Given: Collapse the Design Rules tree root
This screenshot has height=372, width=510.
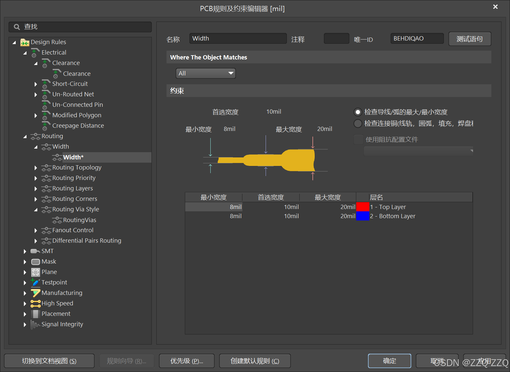Looking at the screenshot, I should (x=14, y=42).
